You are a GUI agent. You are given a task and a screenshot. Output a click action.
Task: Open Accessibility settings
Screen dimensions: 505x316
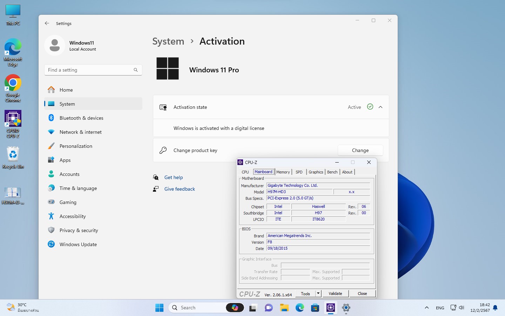tap(93, 216)
